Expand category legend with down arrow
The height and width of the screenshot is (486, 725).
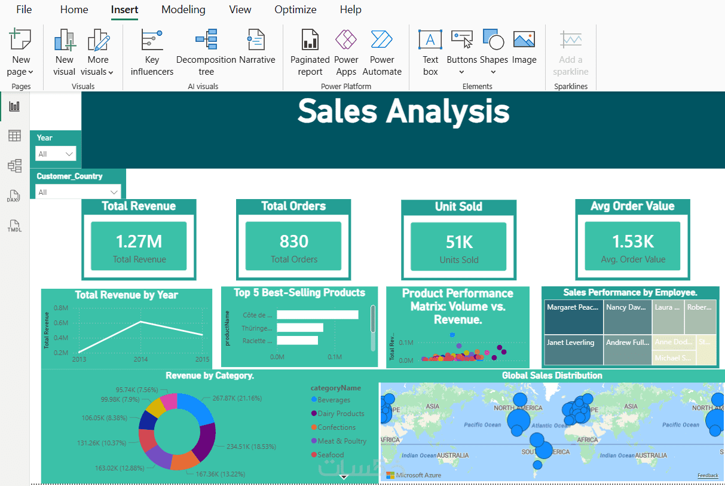(x=344, y=477)
